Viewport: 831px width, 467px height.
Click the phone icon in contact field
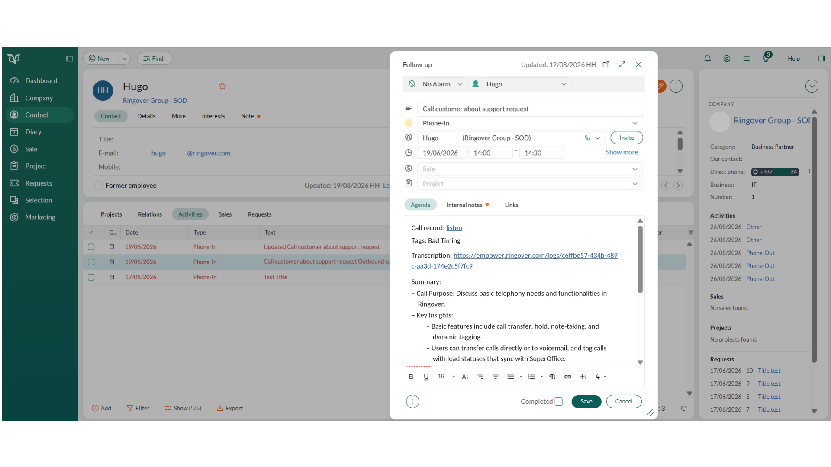[x=587, y=138]
